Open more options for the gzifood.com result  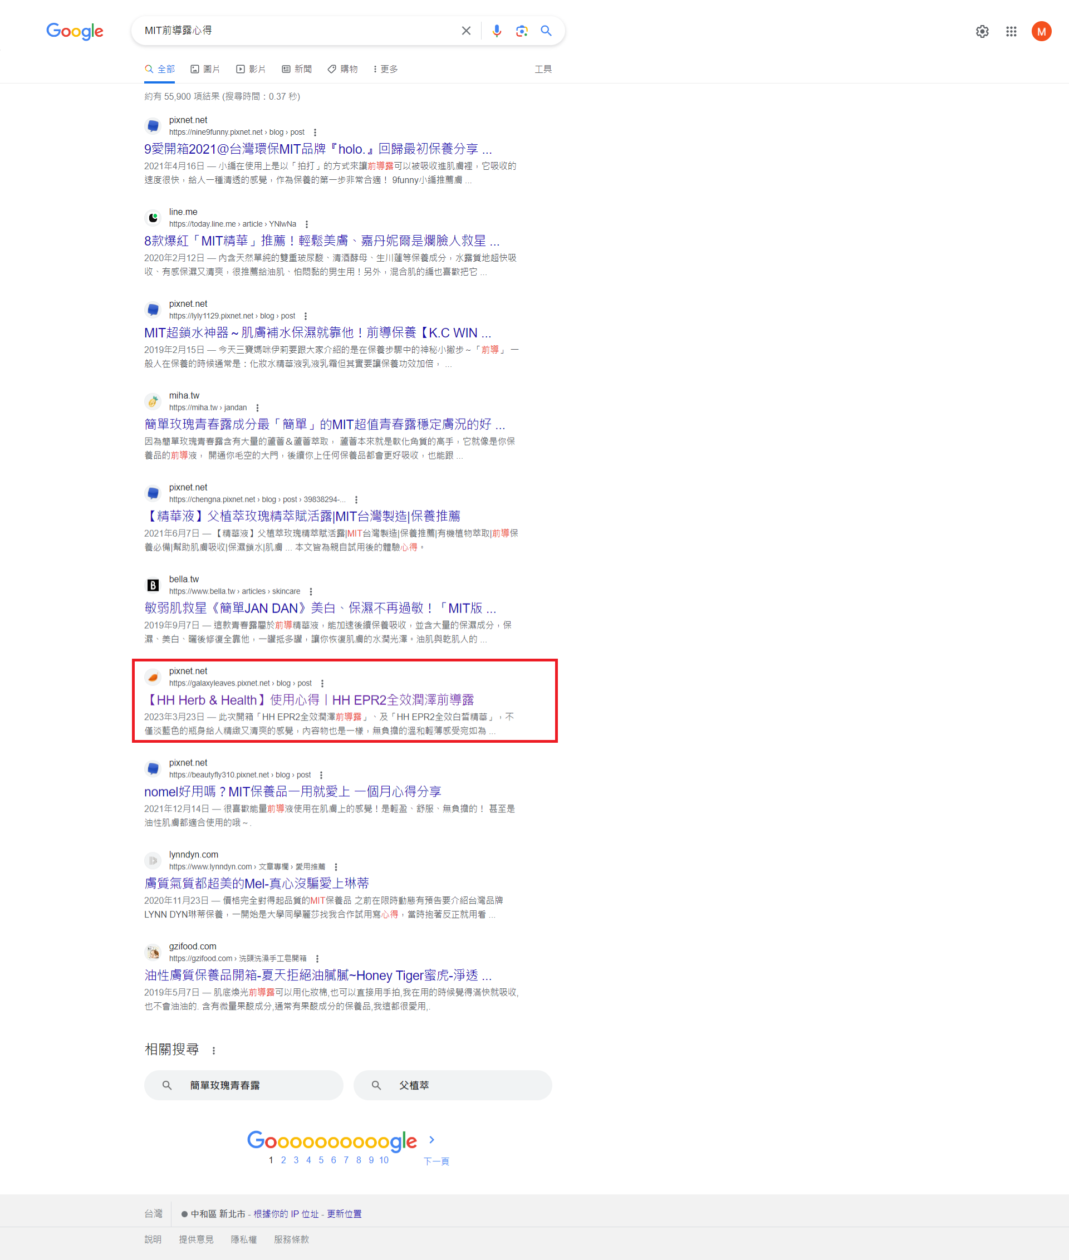coord(317,959)
